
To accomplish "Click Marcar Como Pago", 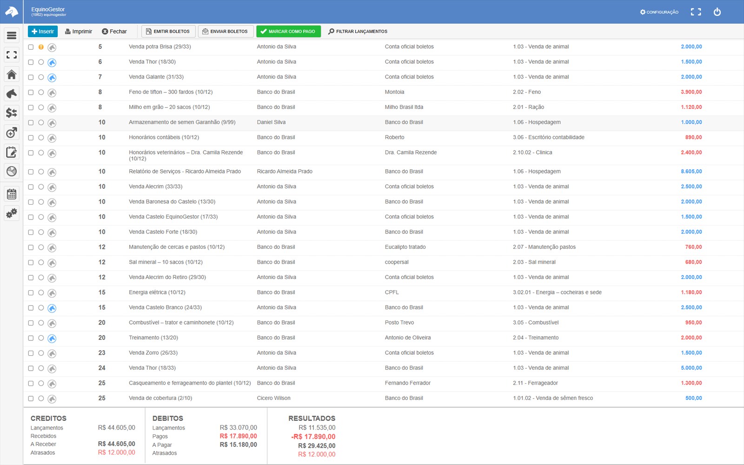I will (288, 31).
